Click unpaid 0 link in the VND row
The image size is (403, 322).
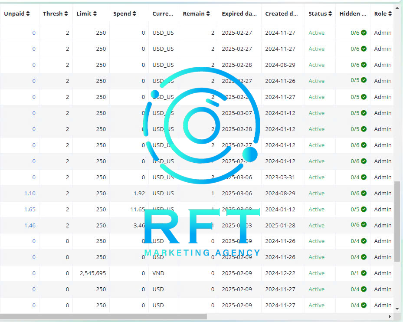(x=34, y=273)
